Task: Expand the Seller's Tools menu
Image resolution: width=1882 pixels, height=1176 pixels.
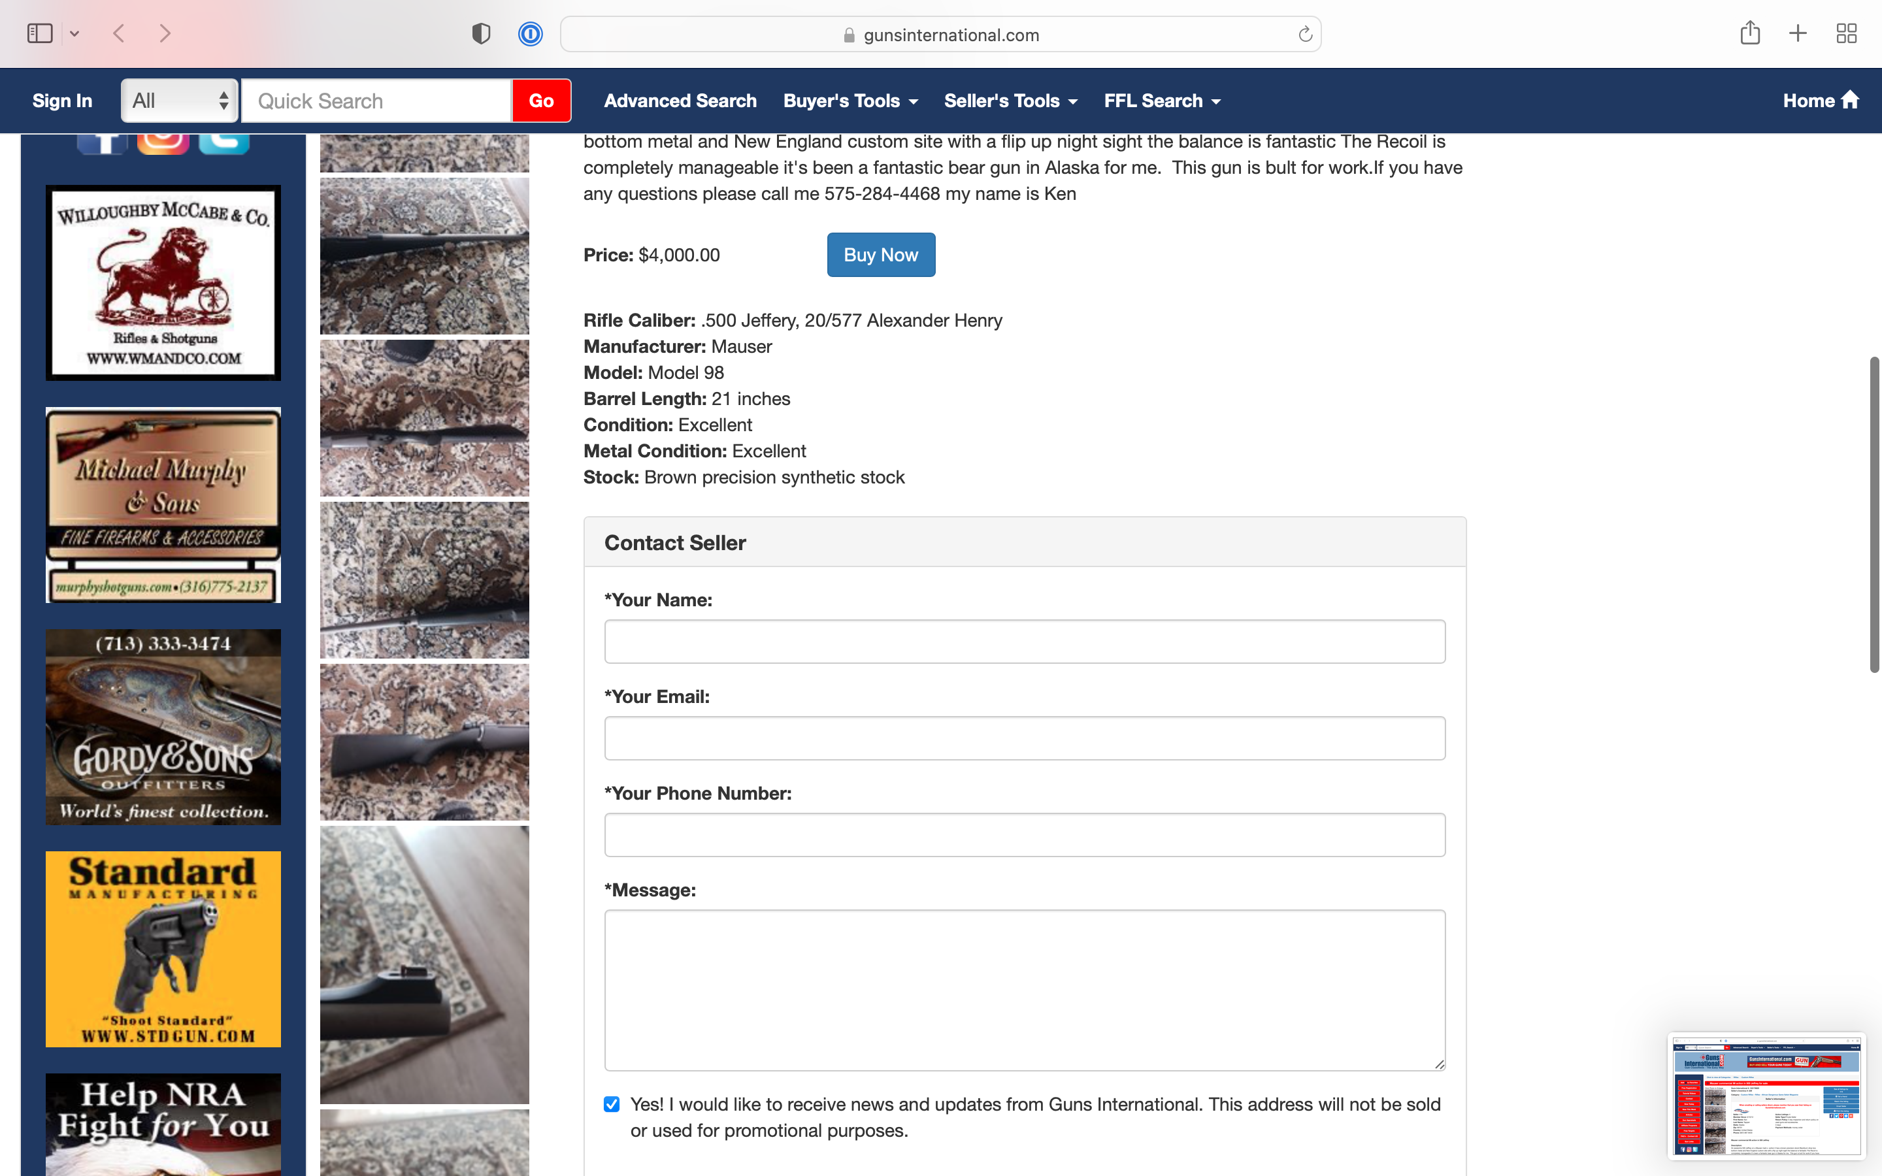Action: (x=1010, y=101)
